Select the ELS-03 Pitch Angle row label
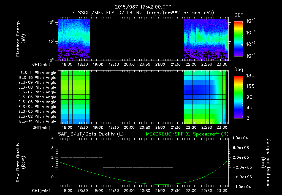 (37, 112)
